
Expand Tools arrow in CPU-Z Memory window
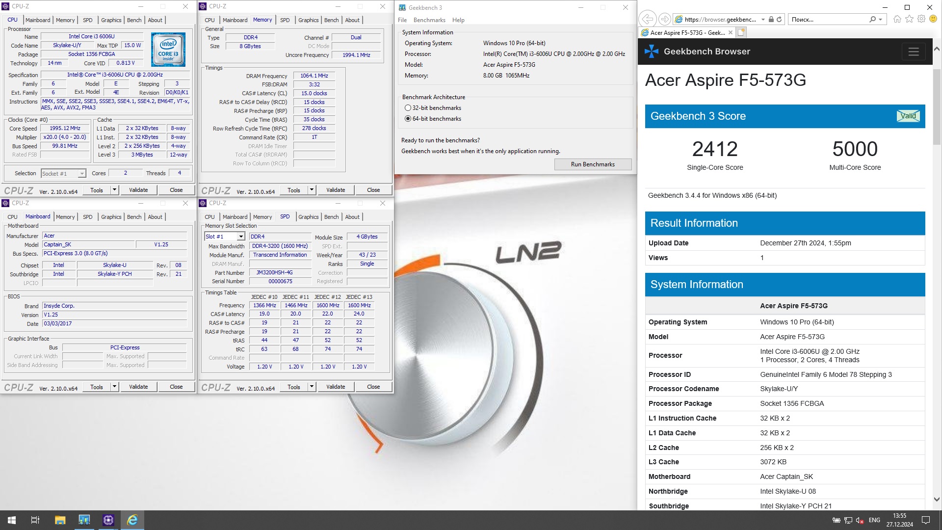tap(312, 190)
